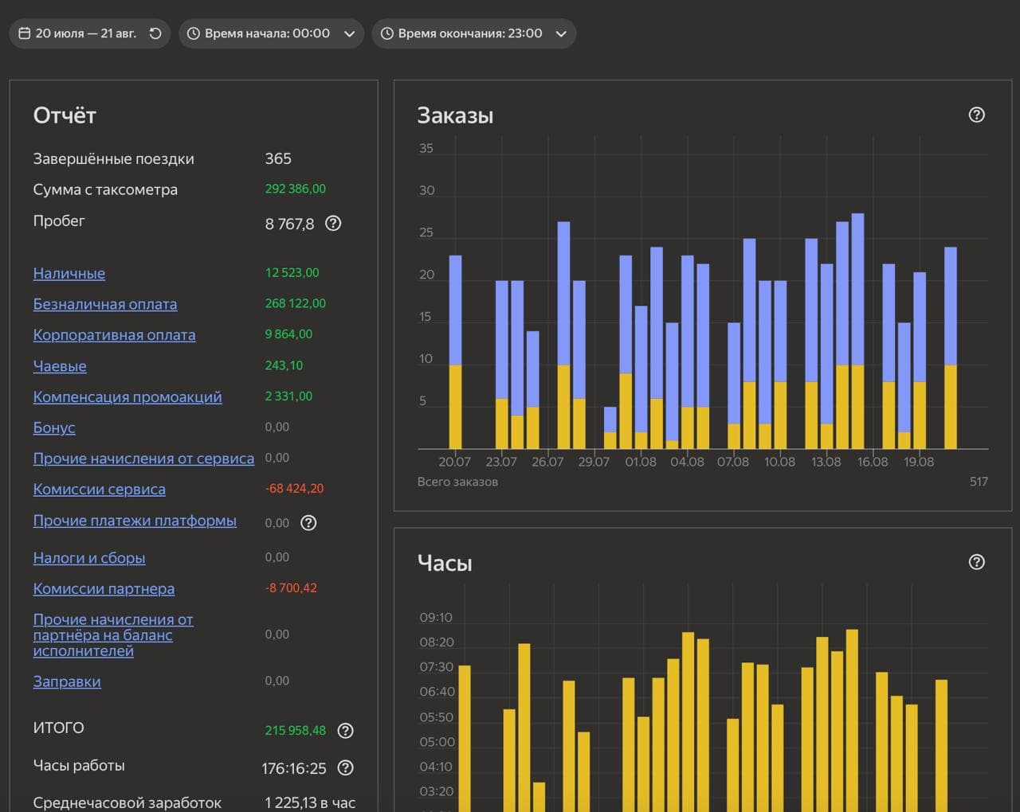
Task: Click the taximeter sum 292 386,00
Action: tap(296, 189)
